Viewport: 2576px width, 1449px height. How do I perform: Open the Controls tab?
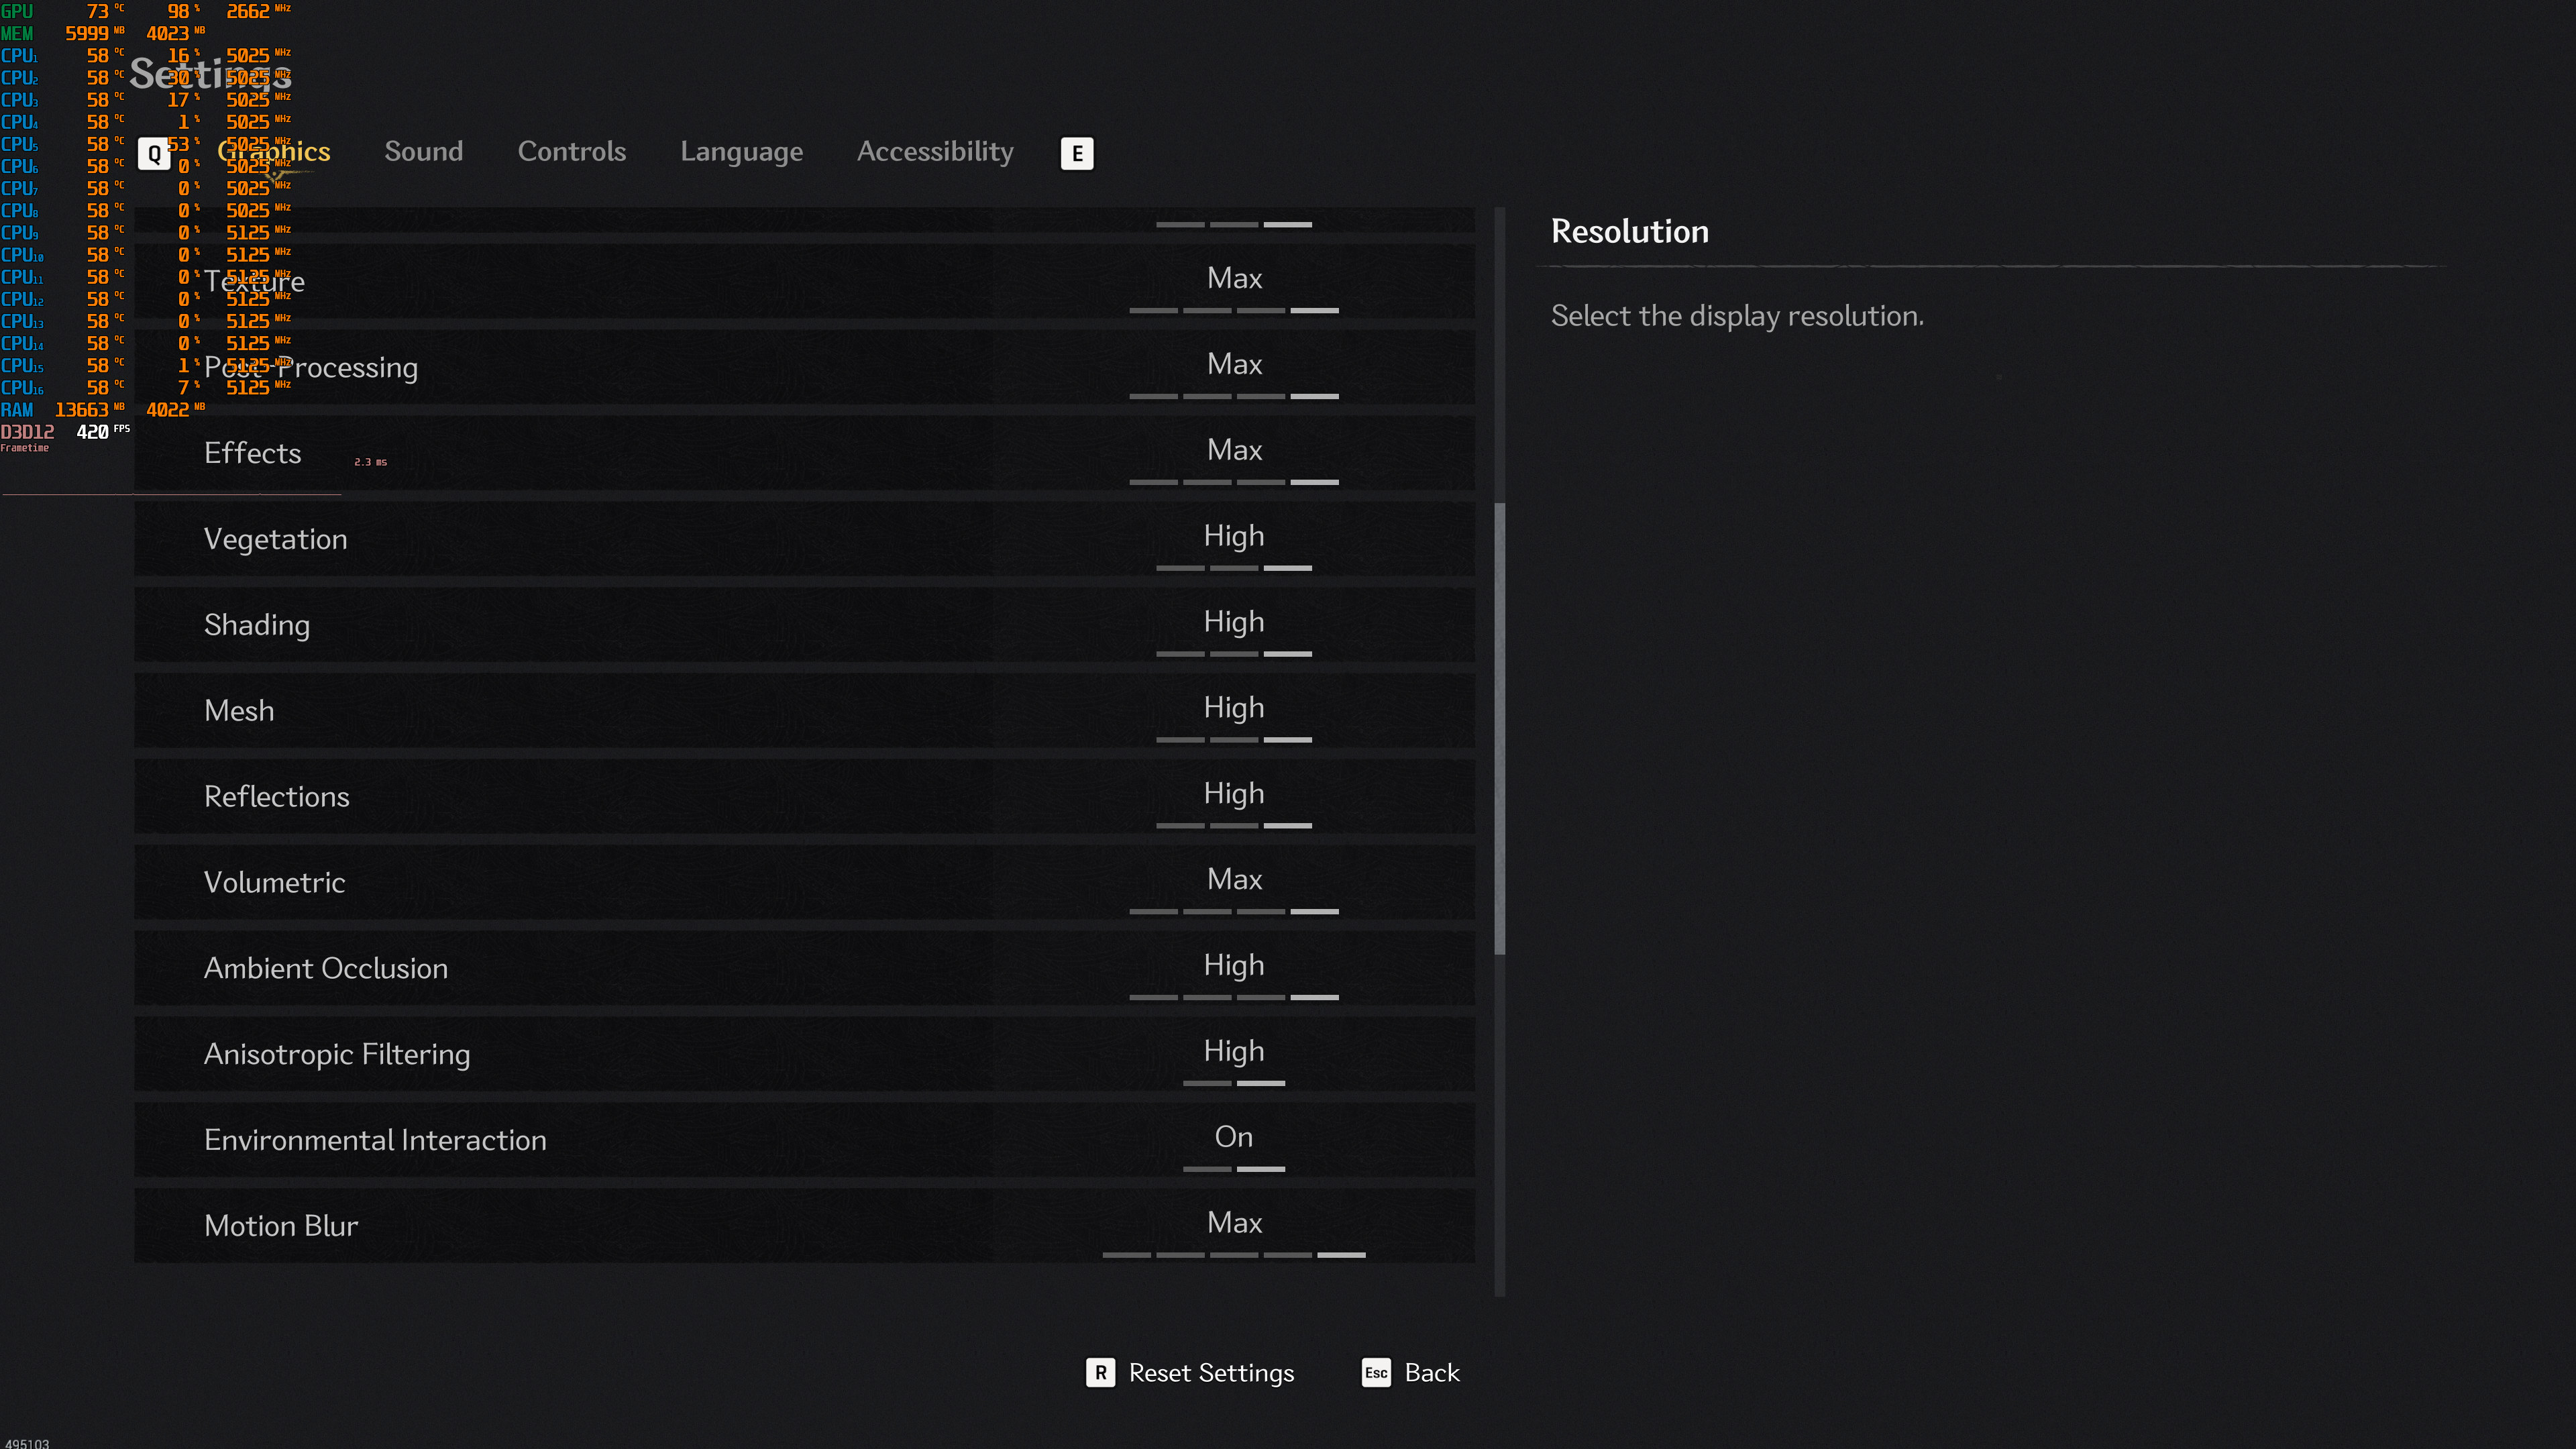[571, 151]
